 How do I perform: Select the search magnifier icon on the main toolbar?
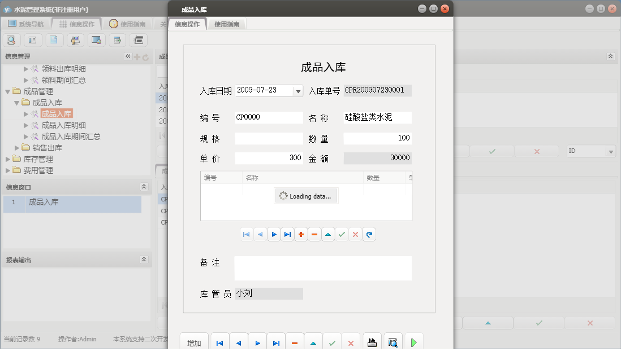click(11, 40)
